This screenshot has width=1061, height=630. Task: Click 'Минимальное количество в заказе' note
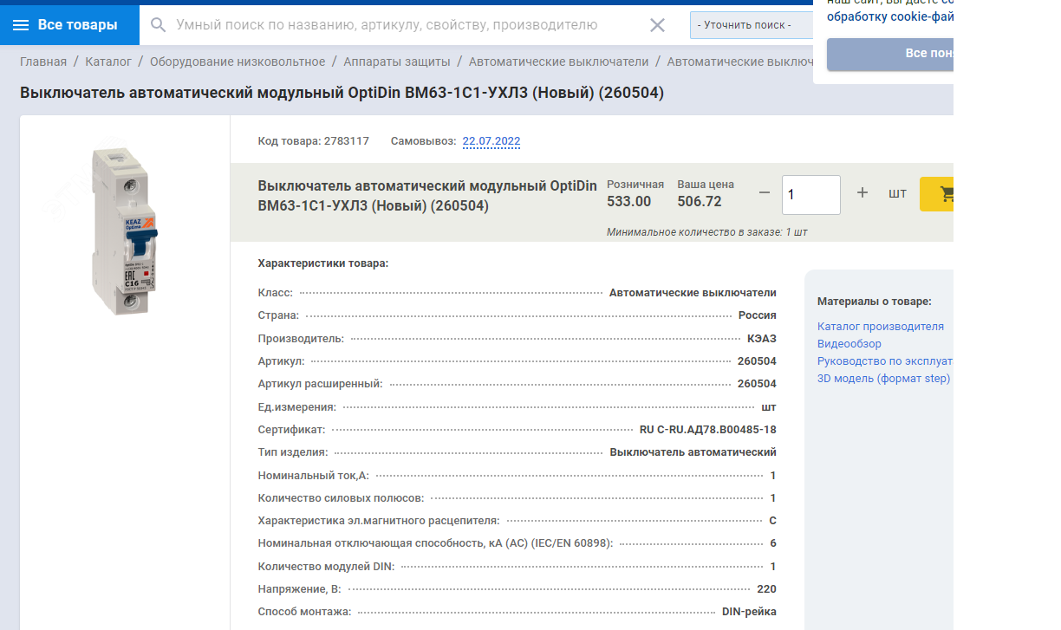tap(707, 232)
